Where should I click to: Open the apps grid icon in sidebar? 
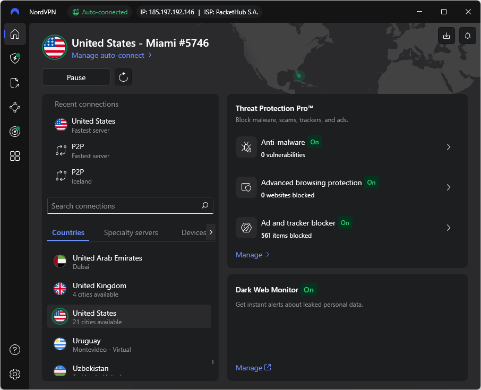pos(14,156)
